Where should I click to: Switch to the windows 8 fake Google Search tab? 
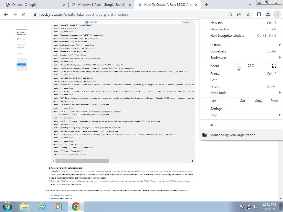point(101,5)
